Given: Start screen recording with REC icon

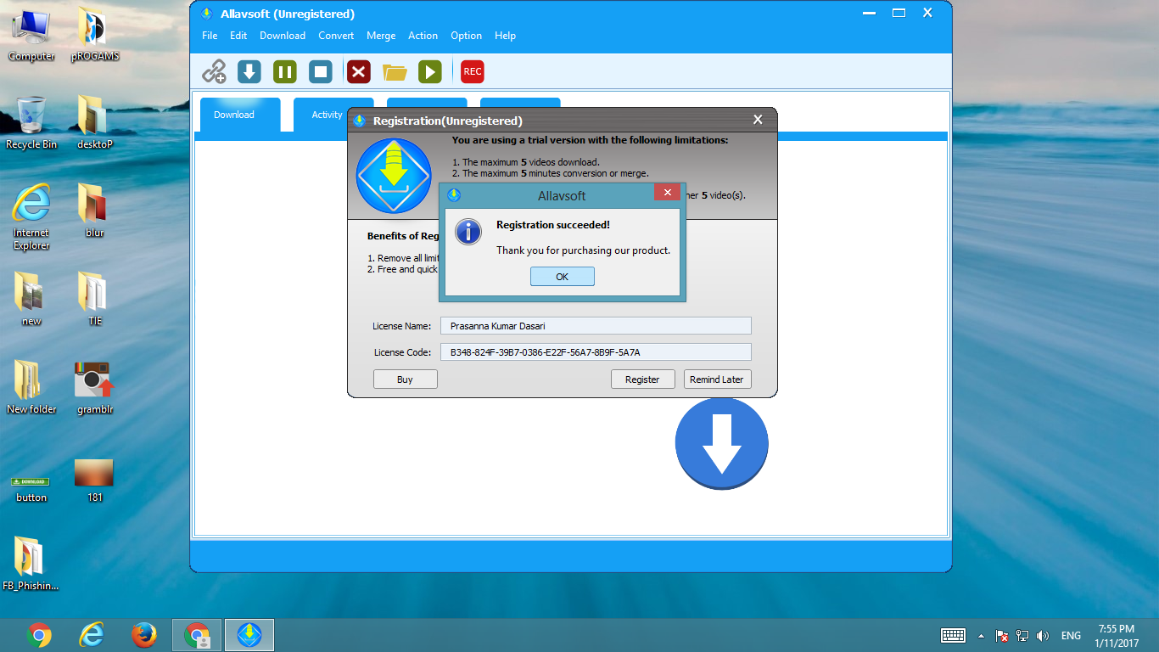Looking at the screenshot, I should coord(473,71).
